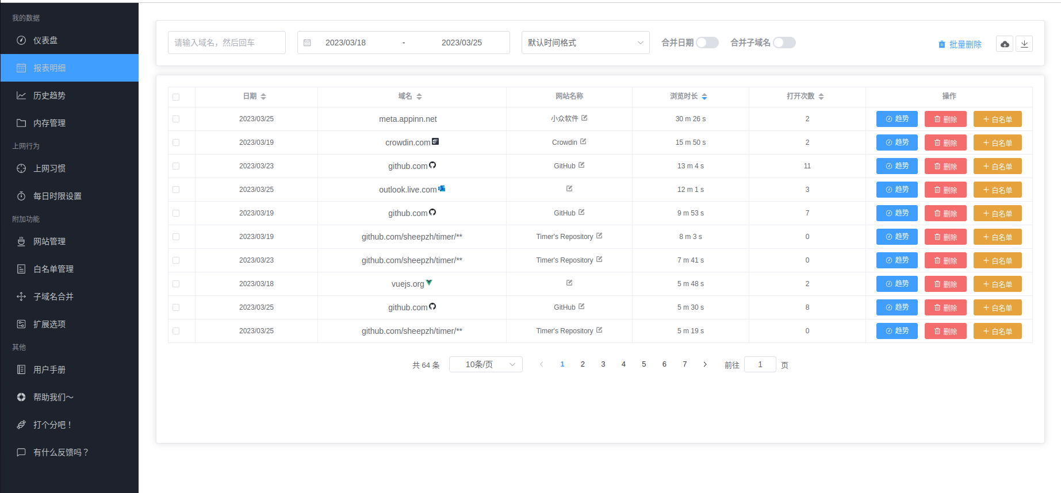Click the domain name search input

227,43
